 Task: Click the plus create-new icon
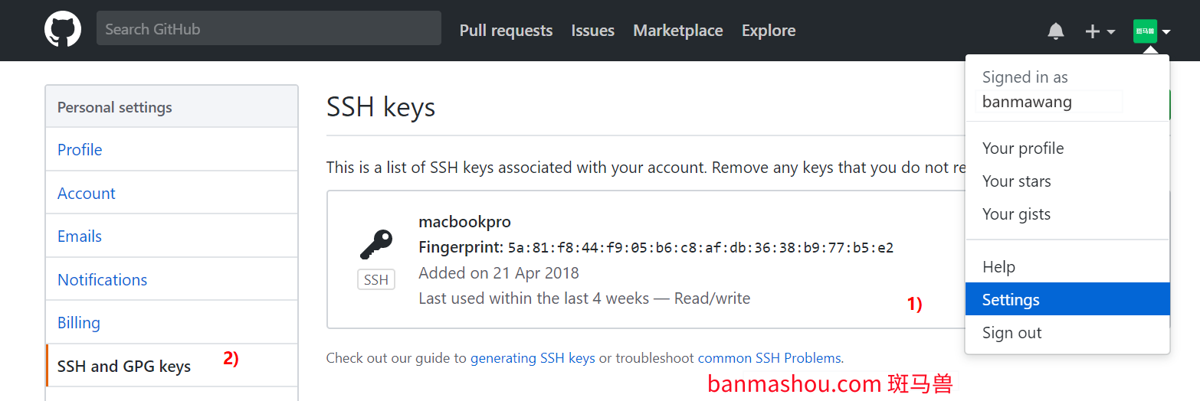point(1093,31)
